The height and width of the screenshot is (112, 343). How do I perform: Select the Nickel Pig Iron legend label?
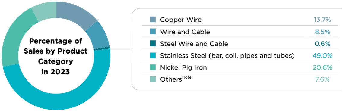click(x=183, y=67)
